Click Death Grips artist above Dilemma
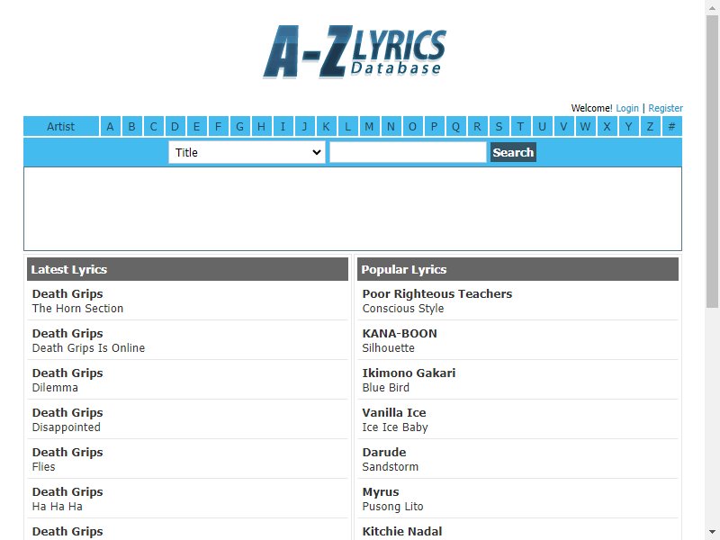 (67, 373)
